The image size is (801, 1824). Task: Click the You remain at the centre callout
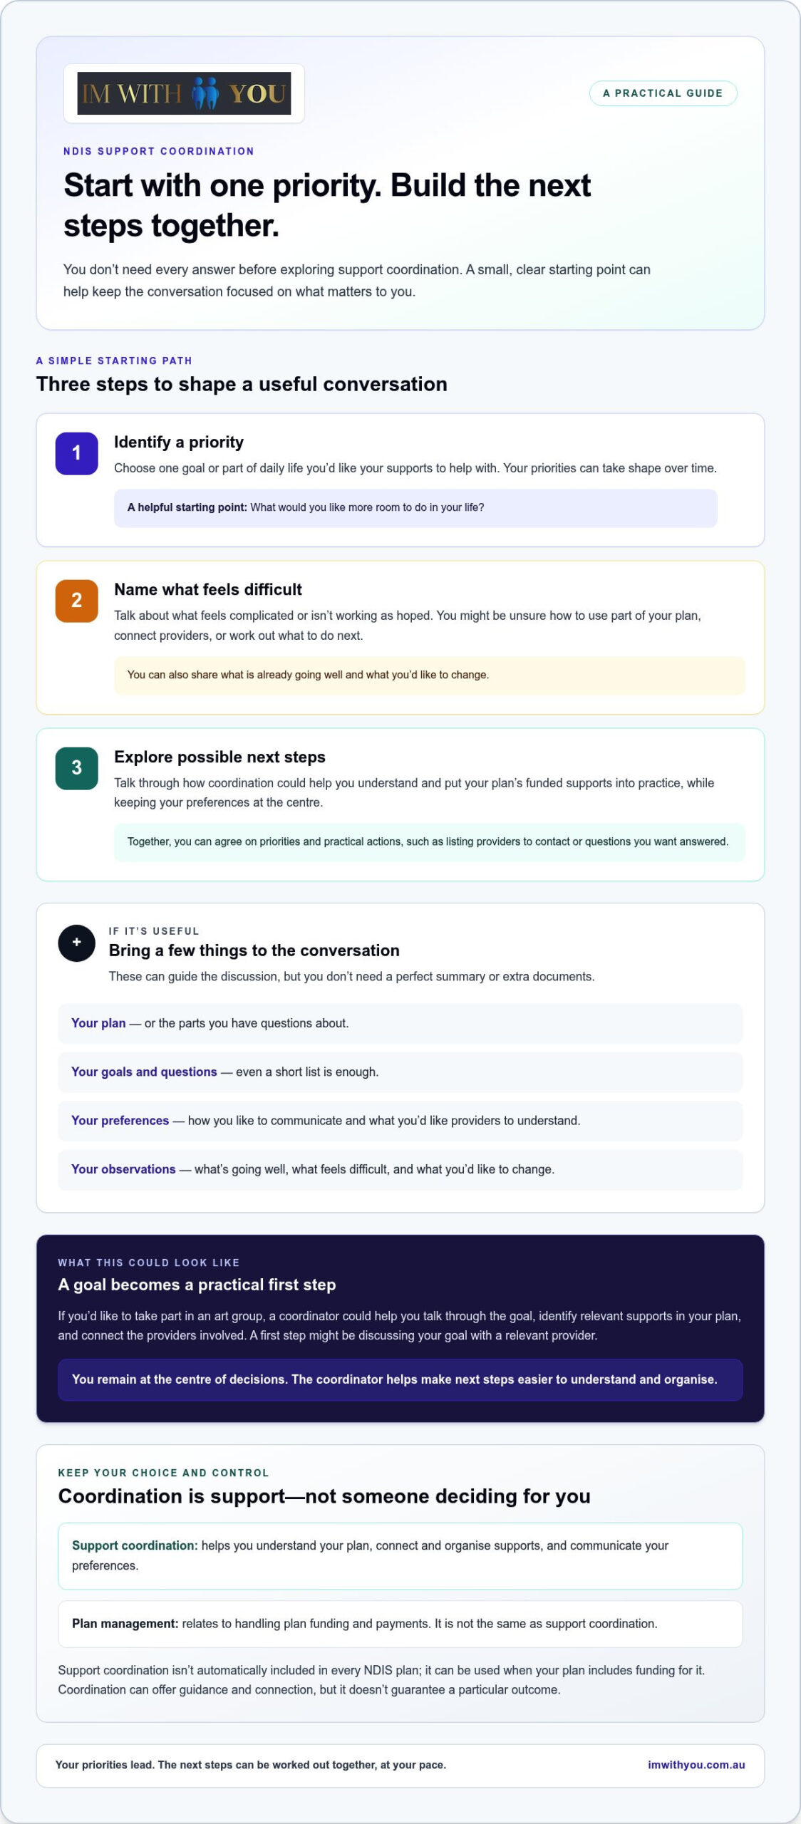pos(400,1379)
